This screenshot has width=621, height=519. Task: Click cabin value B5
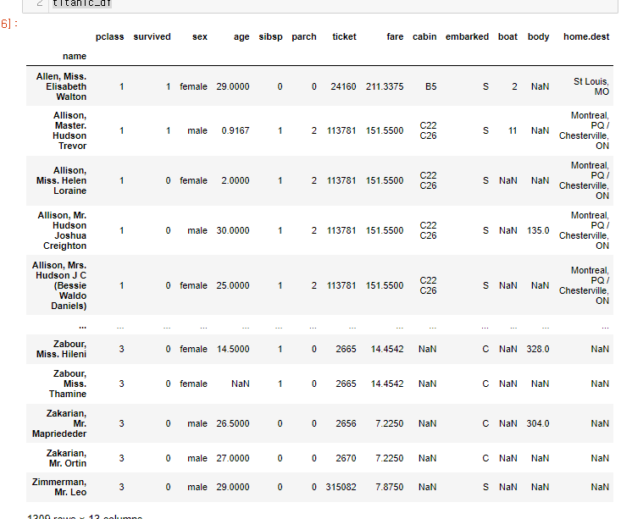point(431,86)
